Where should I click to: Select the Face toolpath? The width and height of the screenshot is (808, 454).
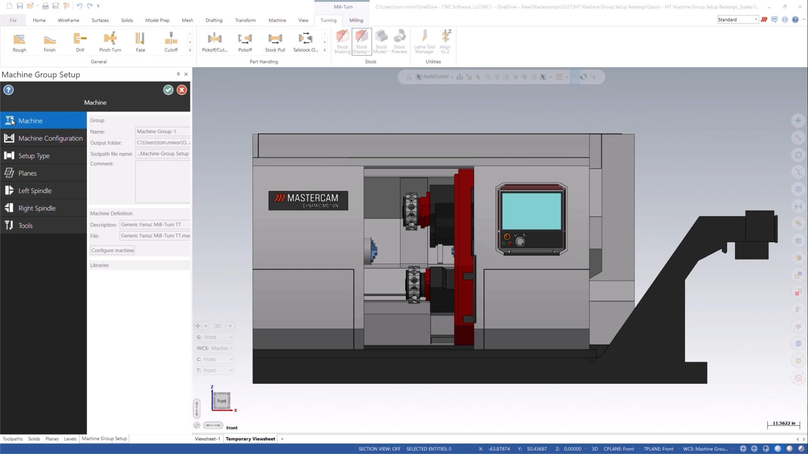coord(141,42)
